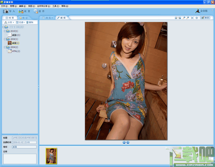Collapse the 2006(1) tree node
Screen dimensions: 215x167
(x=5, y=39)
